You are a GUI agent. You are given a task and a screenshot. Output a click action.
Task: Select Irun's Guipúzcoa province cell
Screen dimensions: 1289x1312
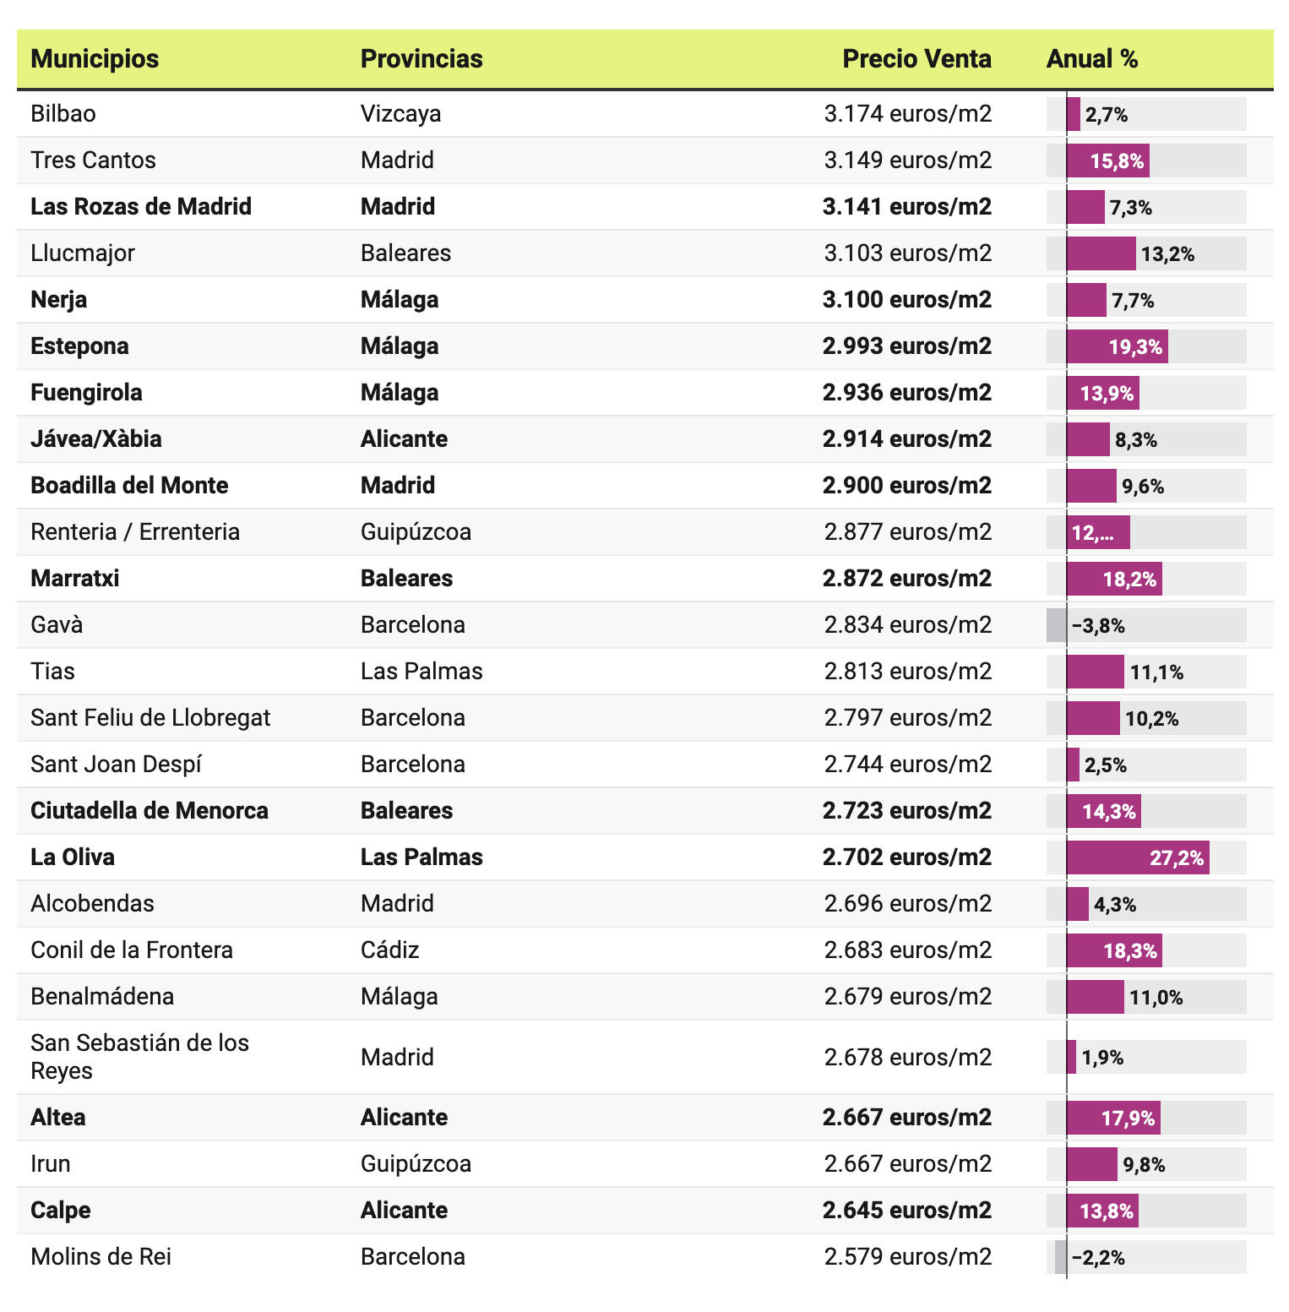click(x=416, y=1164)
